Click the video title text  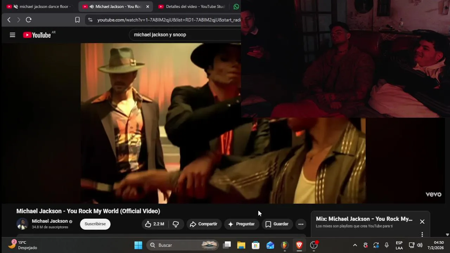[x=88, y=211]
